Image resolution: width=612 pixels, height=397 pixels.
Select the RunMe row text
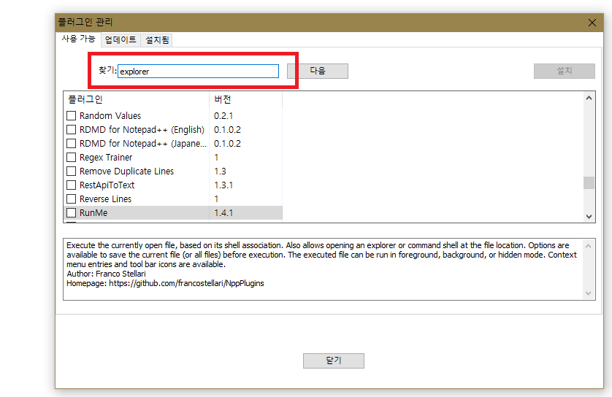pos(93,213)
